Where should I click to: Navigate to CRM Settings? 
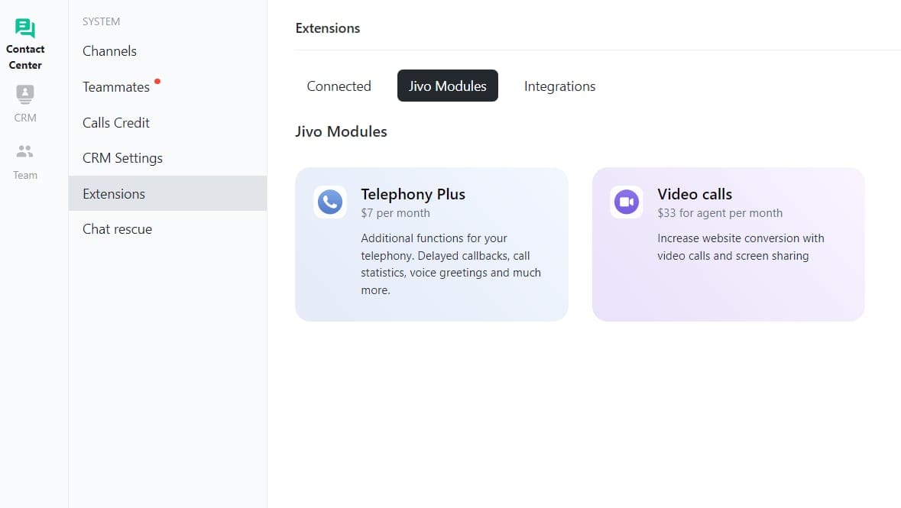122,158
